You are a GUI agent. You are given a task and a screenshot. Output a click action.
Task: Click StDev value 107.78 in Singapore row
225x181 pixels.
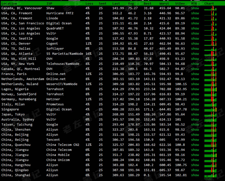(x=181, y=109)
